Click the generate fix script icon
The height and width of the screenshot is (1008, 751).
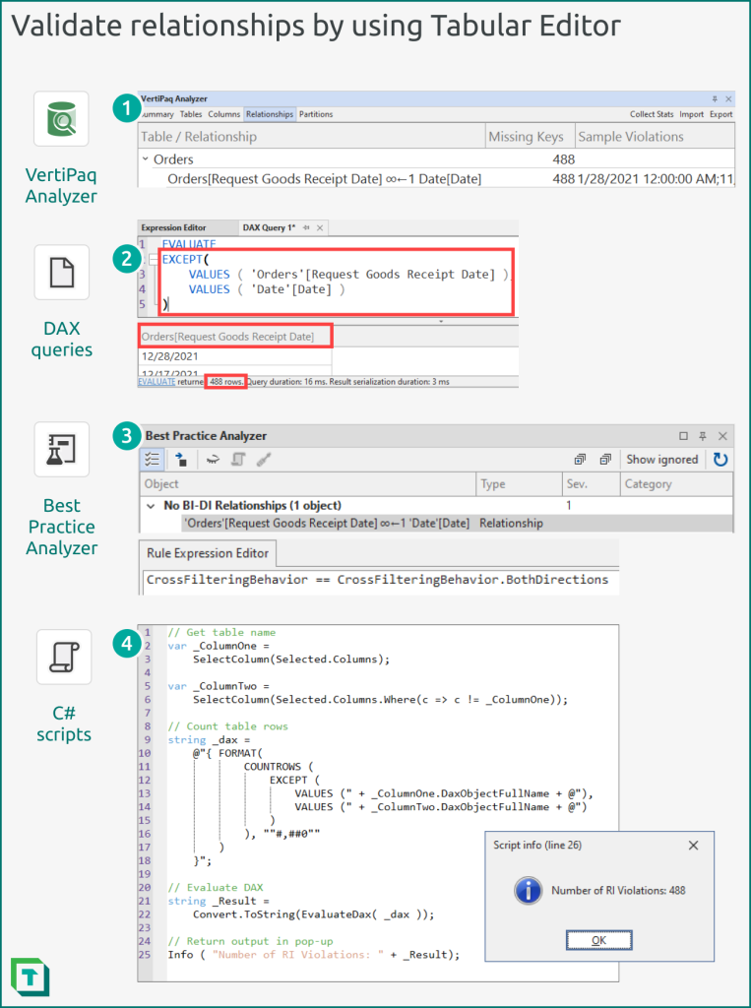tap(238, 459)
